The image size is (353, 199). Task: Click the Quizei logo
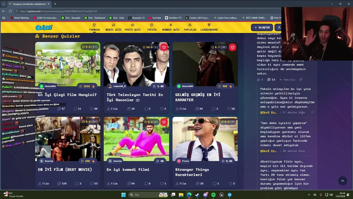tap(44, 27)
